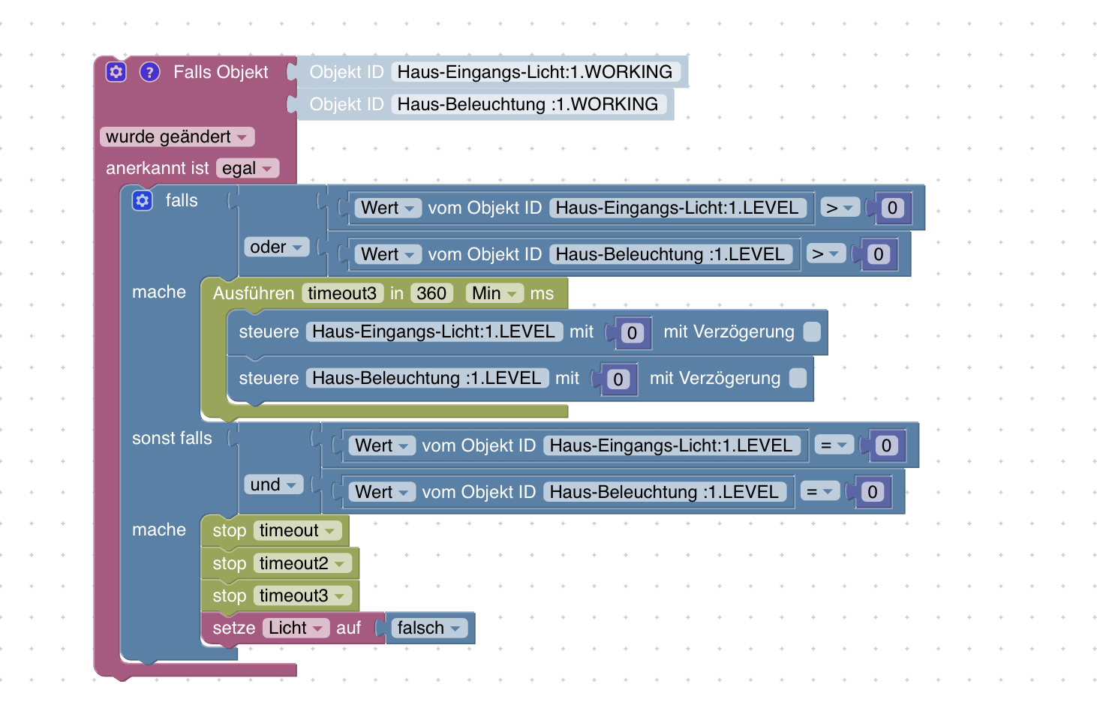
Task: Change the 'oder' logic operator dropdown
Action: coord(276,247)
